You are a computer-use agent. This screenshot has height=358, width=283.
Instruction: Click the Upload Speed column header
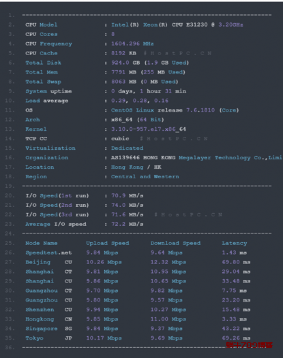point(108,243)
